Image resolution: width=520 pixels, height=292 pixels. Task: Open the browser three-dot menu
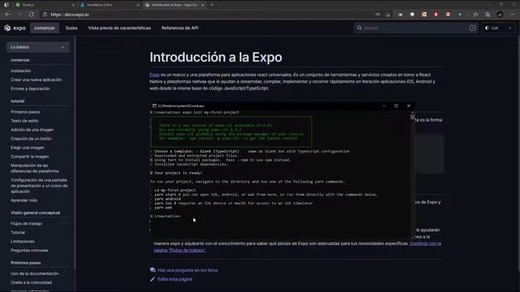[513, 15]
